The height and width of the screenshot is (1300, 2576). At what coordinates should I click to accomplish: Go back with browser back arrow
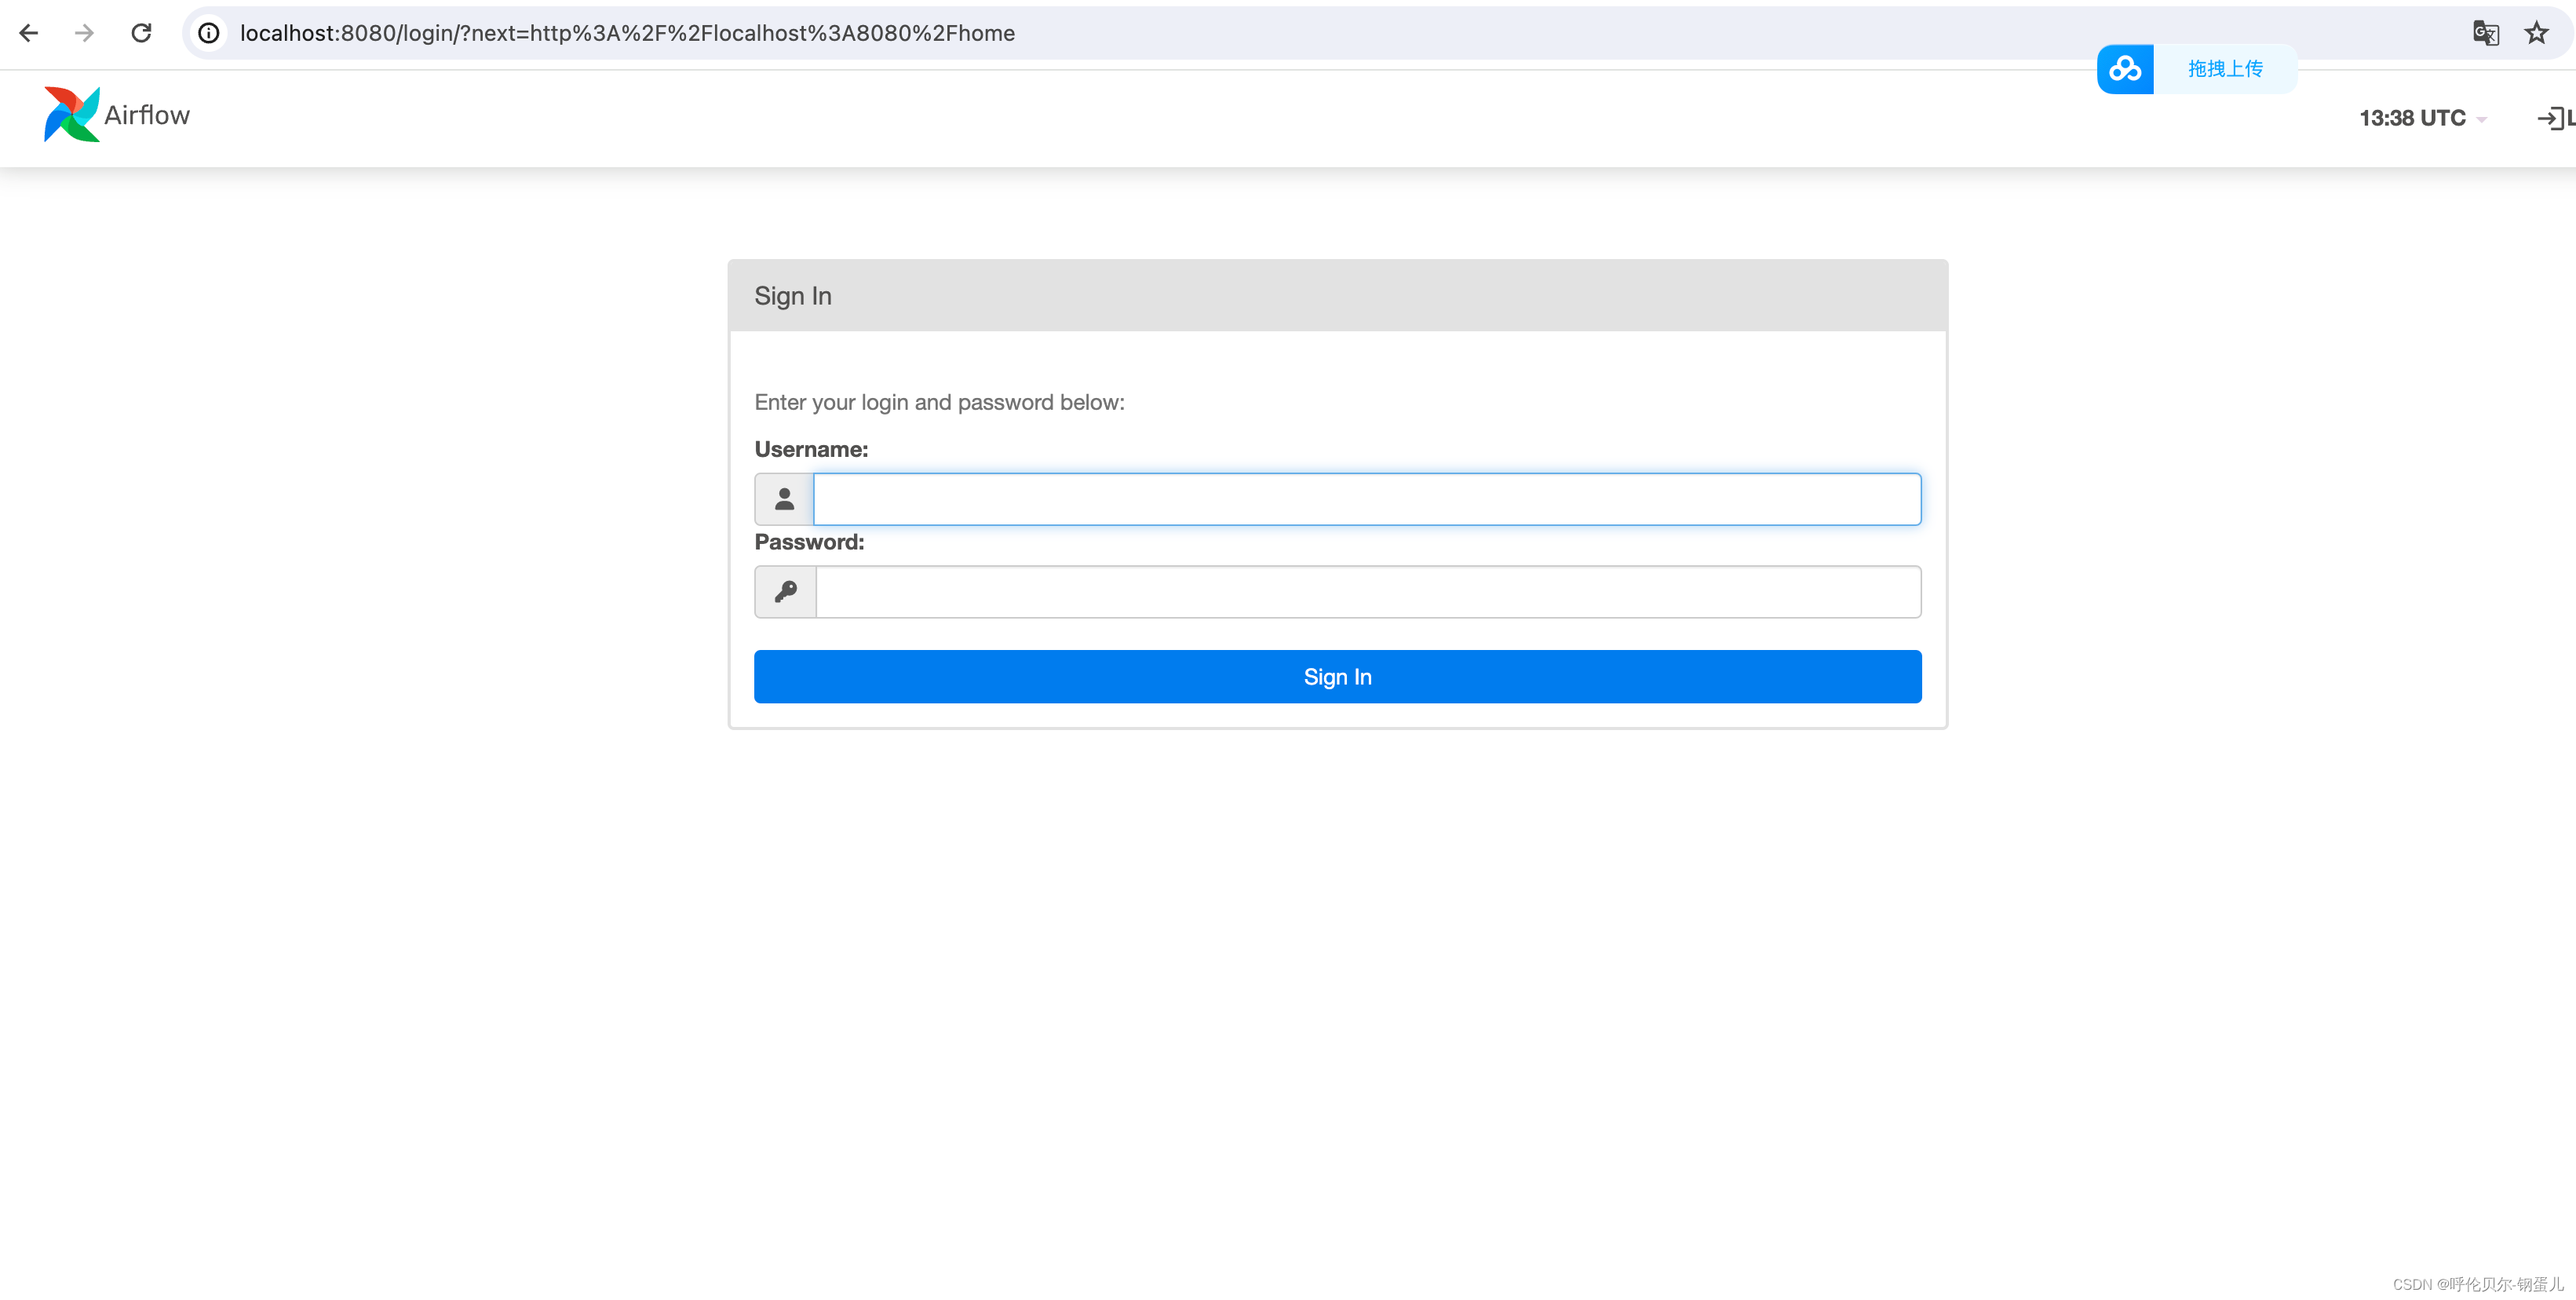coord(29,33)
